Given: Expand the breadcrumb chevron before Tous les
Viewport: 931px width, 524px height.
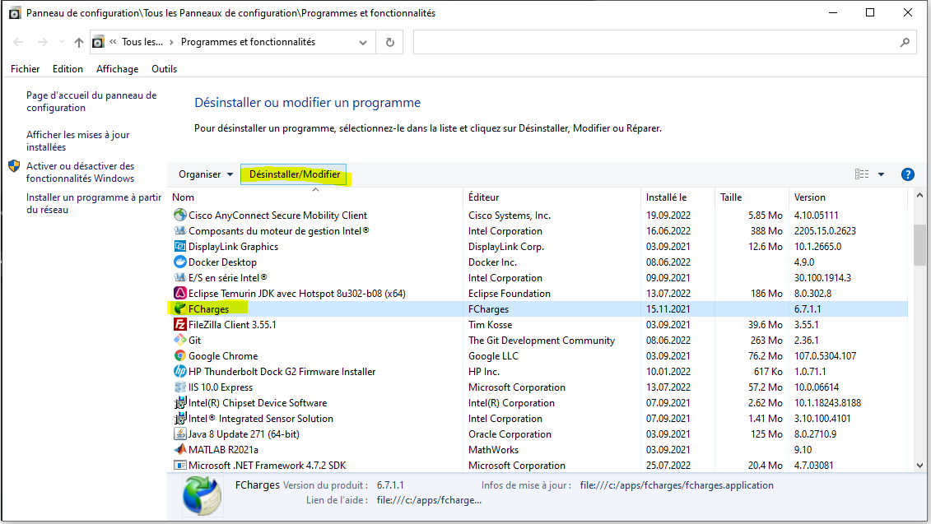Looking at the screenshot, I should [113, 41].
